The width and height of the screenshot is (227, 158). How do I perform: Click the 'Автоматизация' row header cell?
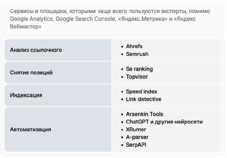point(30,130)
